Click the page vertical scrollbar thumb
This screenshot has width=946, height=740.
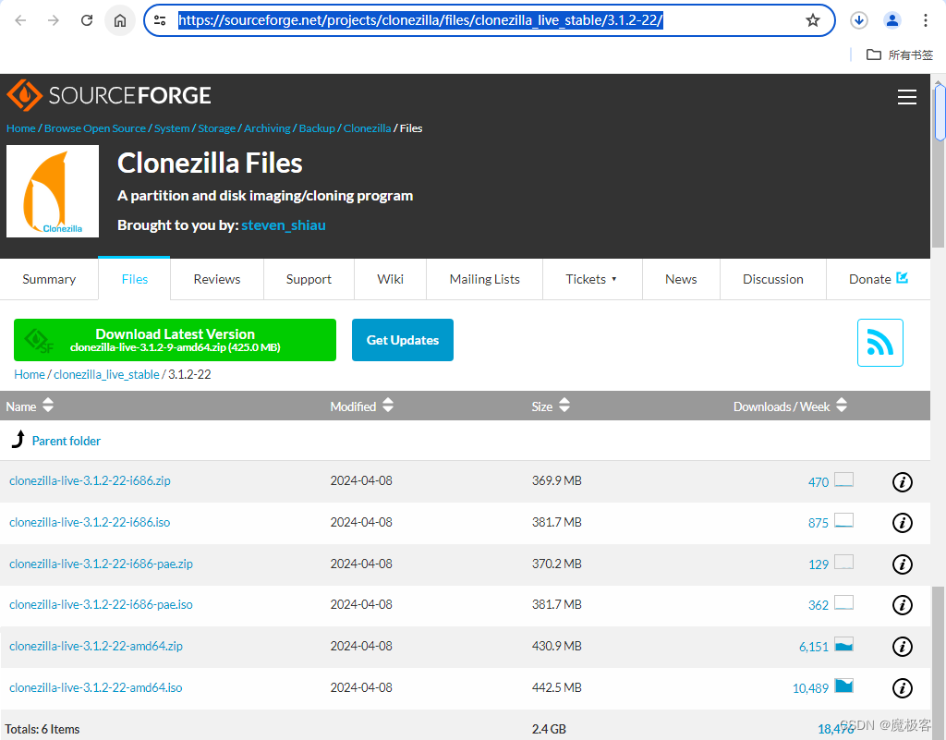940,113
